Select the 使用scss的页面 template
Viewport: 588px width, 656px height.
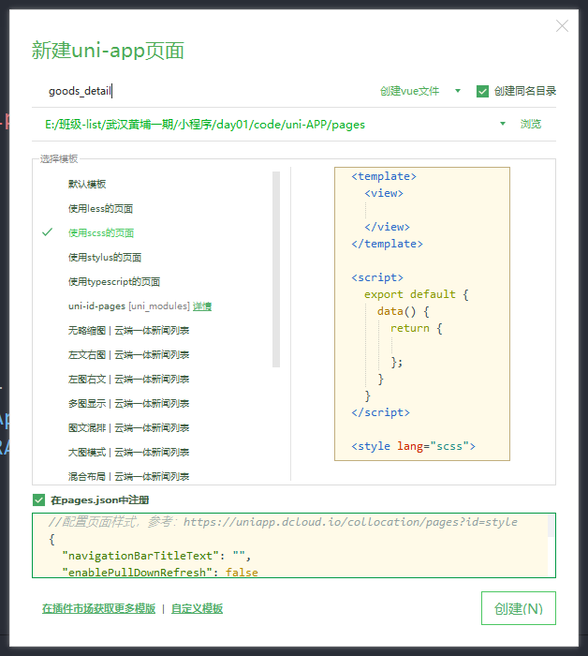pyautogui.click(x=101, y=232)
